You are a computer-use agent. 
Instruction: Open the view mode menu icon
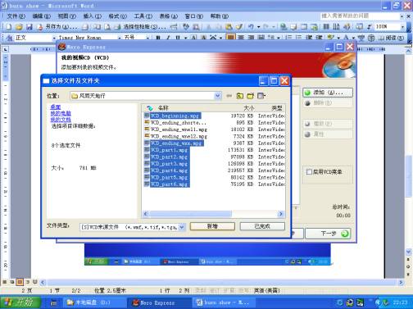coord(261,96)
